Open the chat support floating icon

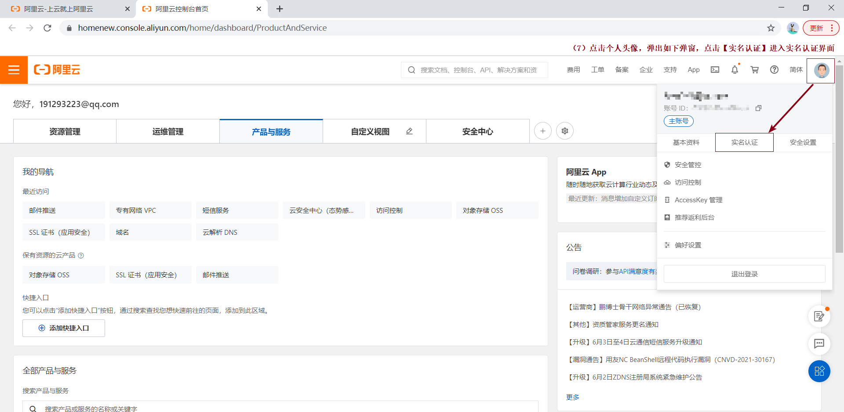click(819, 344)
